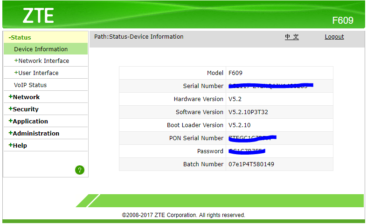Click Boot Loader Version value V5.2.10
The height and width of the screenshot is (224, 367).
click(x=239, y=125)
